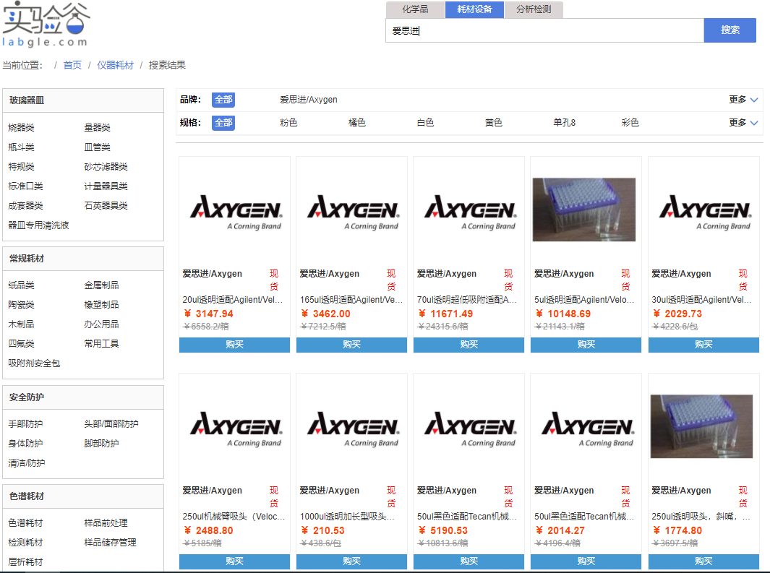Click 购买 for the ¥210.53 product
This screenshot has height=573, width=770.
point(351,561)
